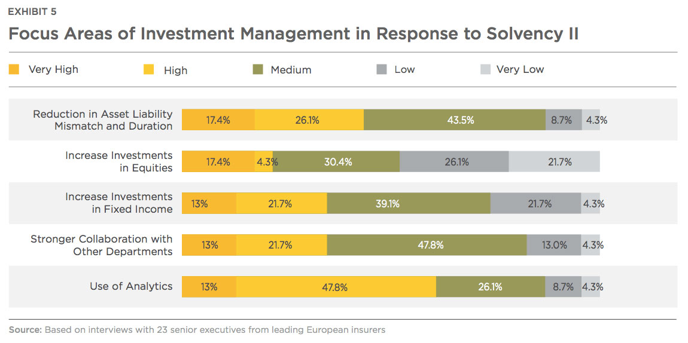Click the Stronger Collaboration with Other Departments label
This screenshot has height=343, width=688.
(101, 245)
